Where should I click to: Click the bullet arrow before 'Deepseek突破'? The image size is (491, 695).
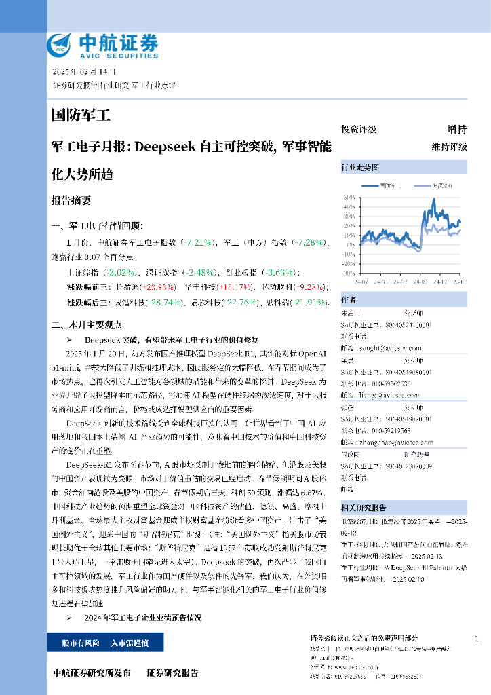click(69, 340)
